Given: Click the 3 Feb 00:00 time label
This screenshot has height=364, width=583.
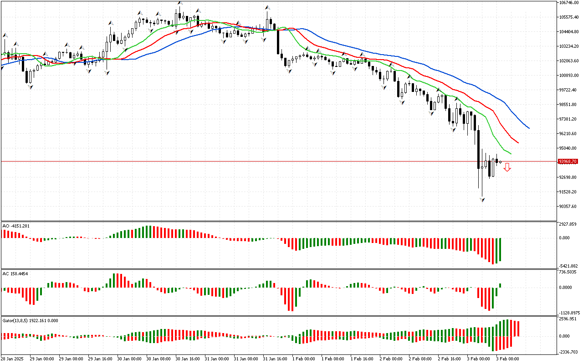Looking at the screenshot, I should click(479, 359).
